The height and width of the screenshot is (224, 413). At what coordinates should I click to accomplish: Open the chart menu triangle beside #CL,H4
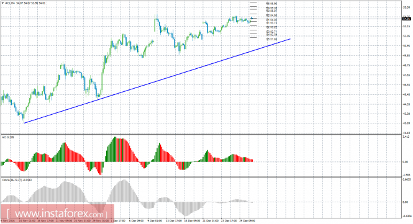click(2, 3)
